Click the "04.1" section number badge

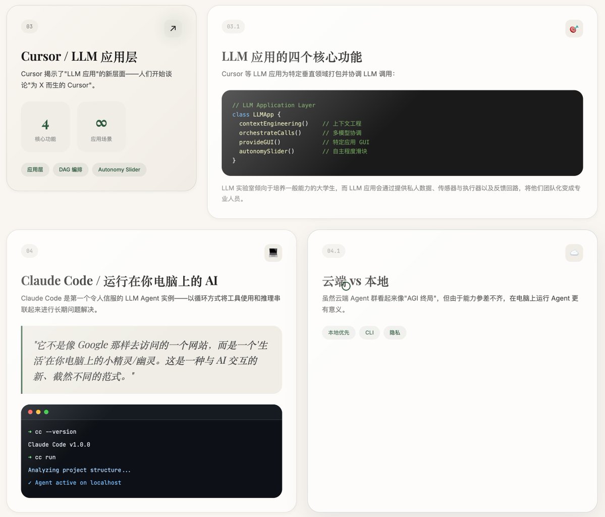[x=334, y=251]
